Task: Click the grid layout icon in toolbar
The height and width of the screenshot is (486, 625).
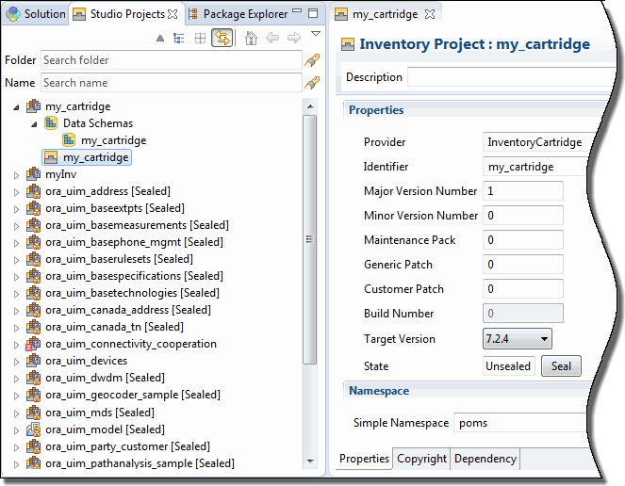Action: 200,39
